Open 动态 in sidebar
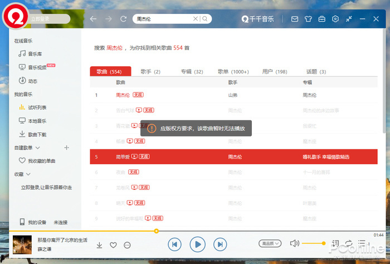This screenshot has height=264, width=390. coord(28,81)
